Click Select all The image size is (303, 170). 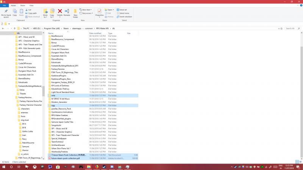click(x=122, y=10)
